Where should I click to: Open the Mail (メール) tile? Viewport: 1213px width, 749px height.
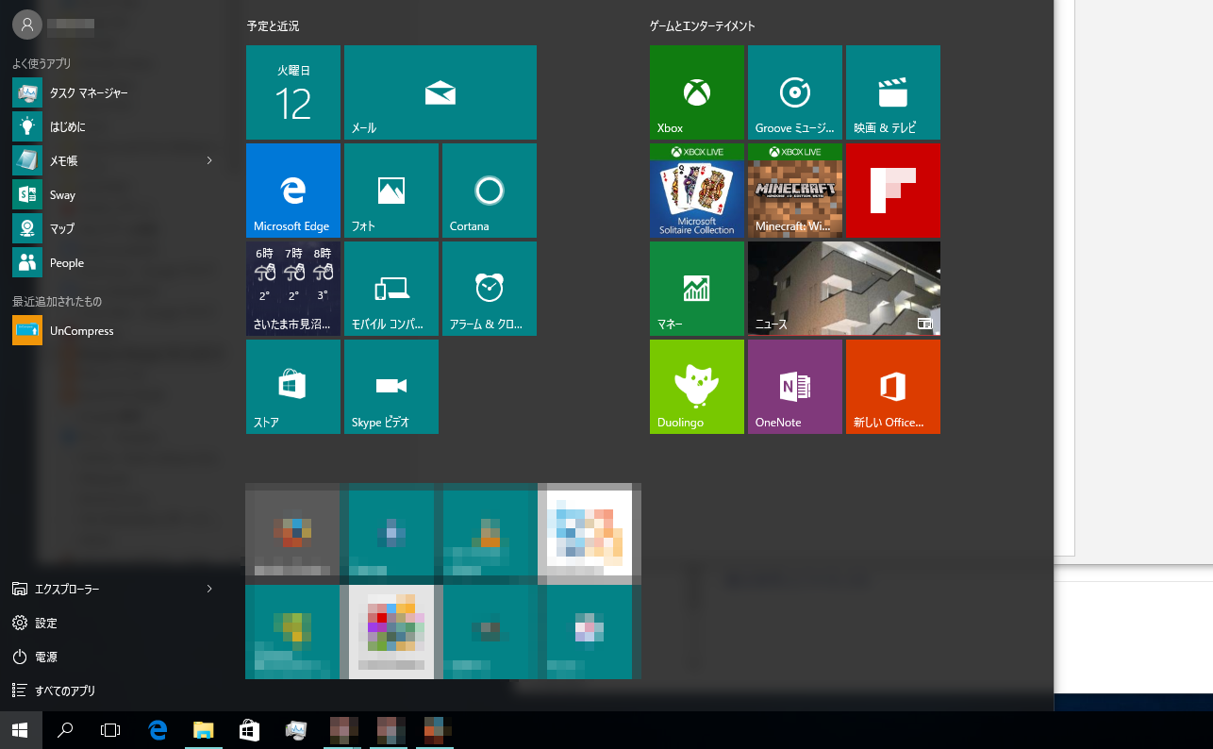tap(440, 92)
